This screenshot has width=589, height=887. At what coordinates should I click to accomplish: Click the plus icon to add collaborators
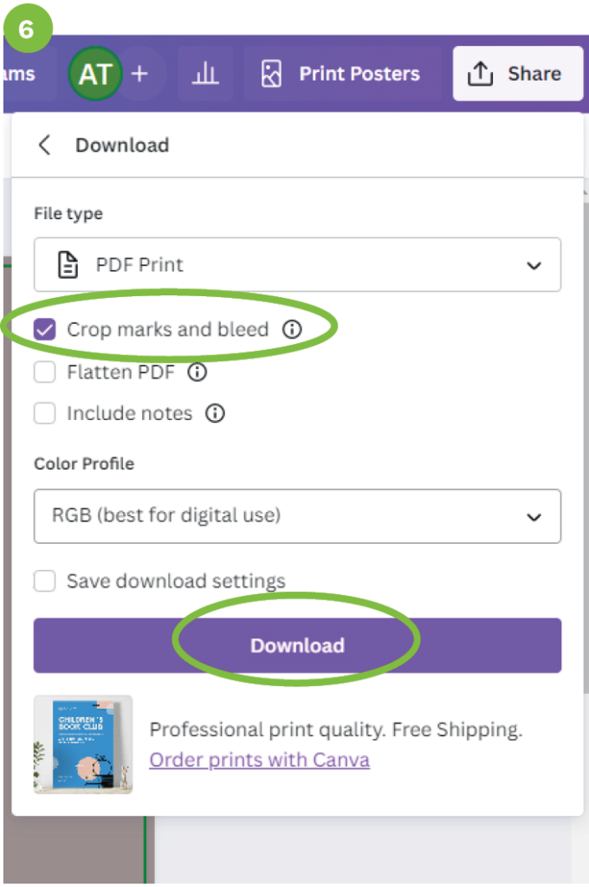[139, 74]
